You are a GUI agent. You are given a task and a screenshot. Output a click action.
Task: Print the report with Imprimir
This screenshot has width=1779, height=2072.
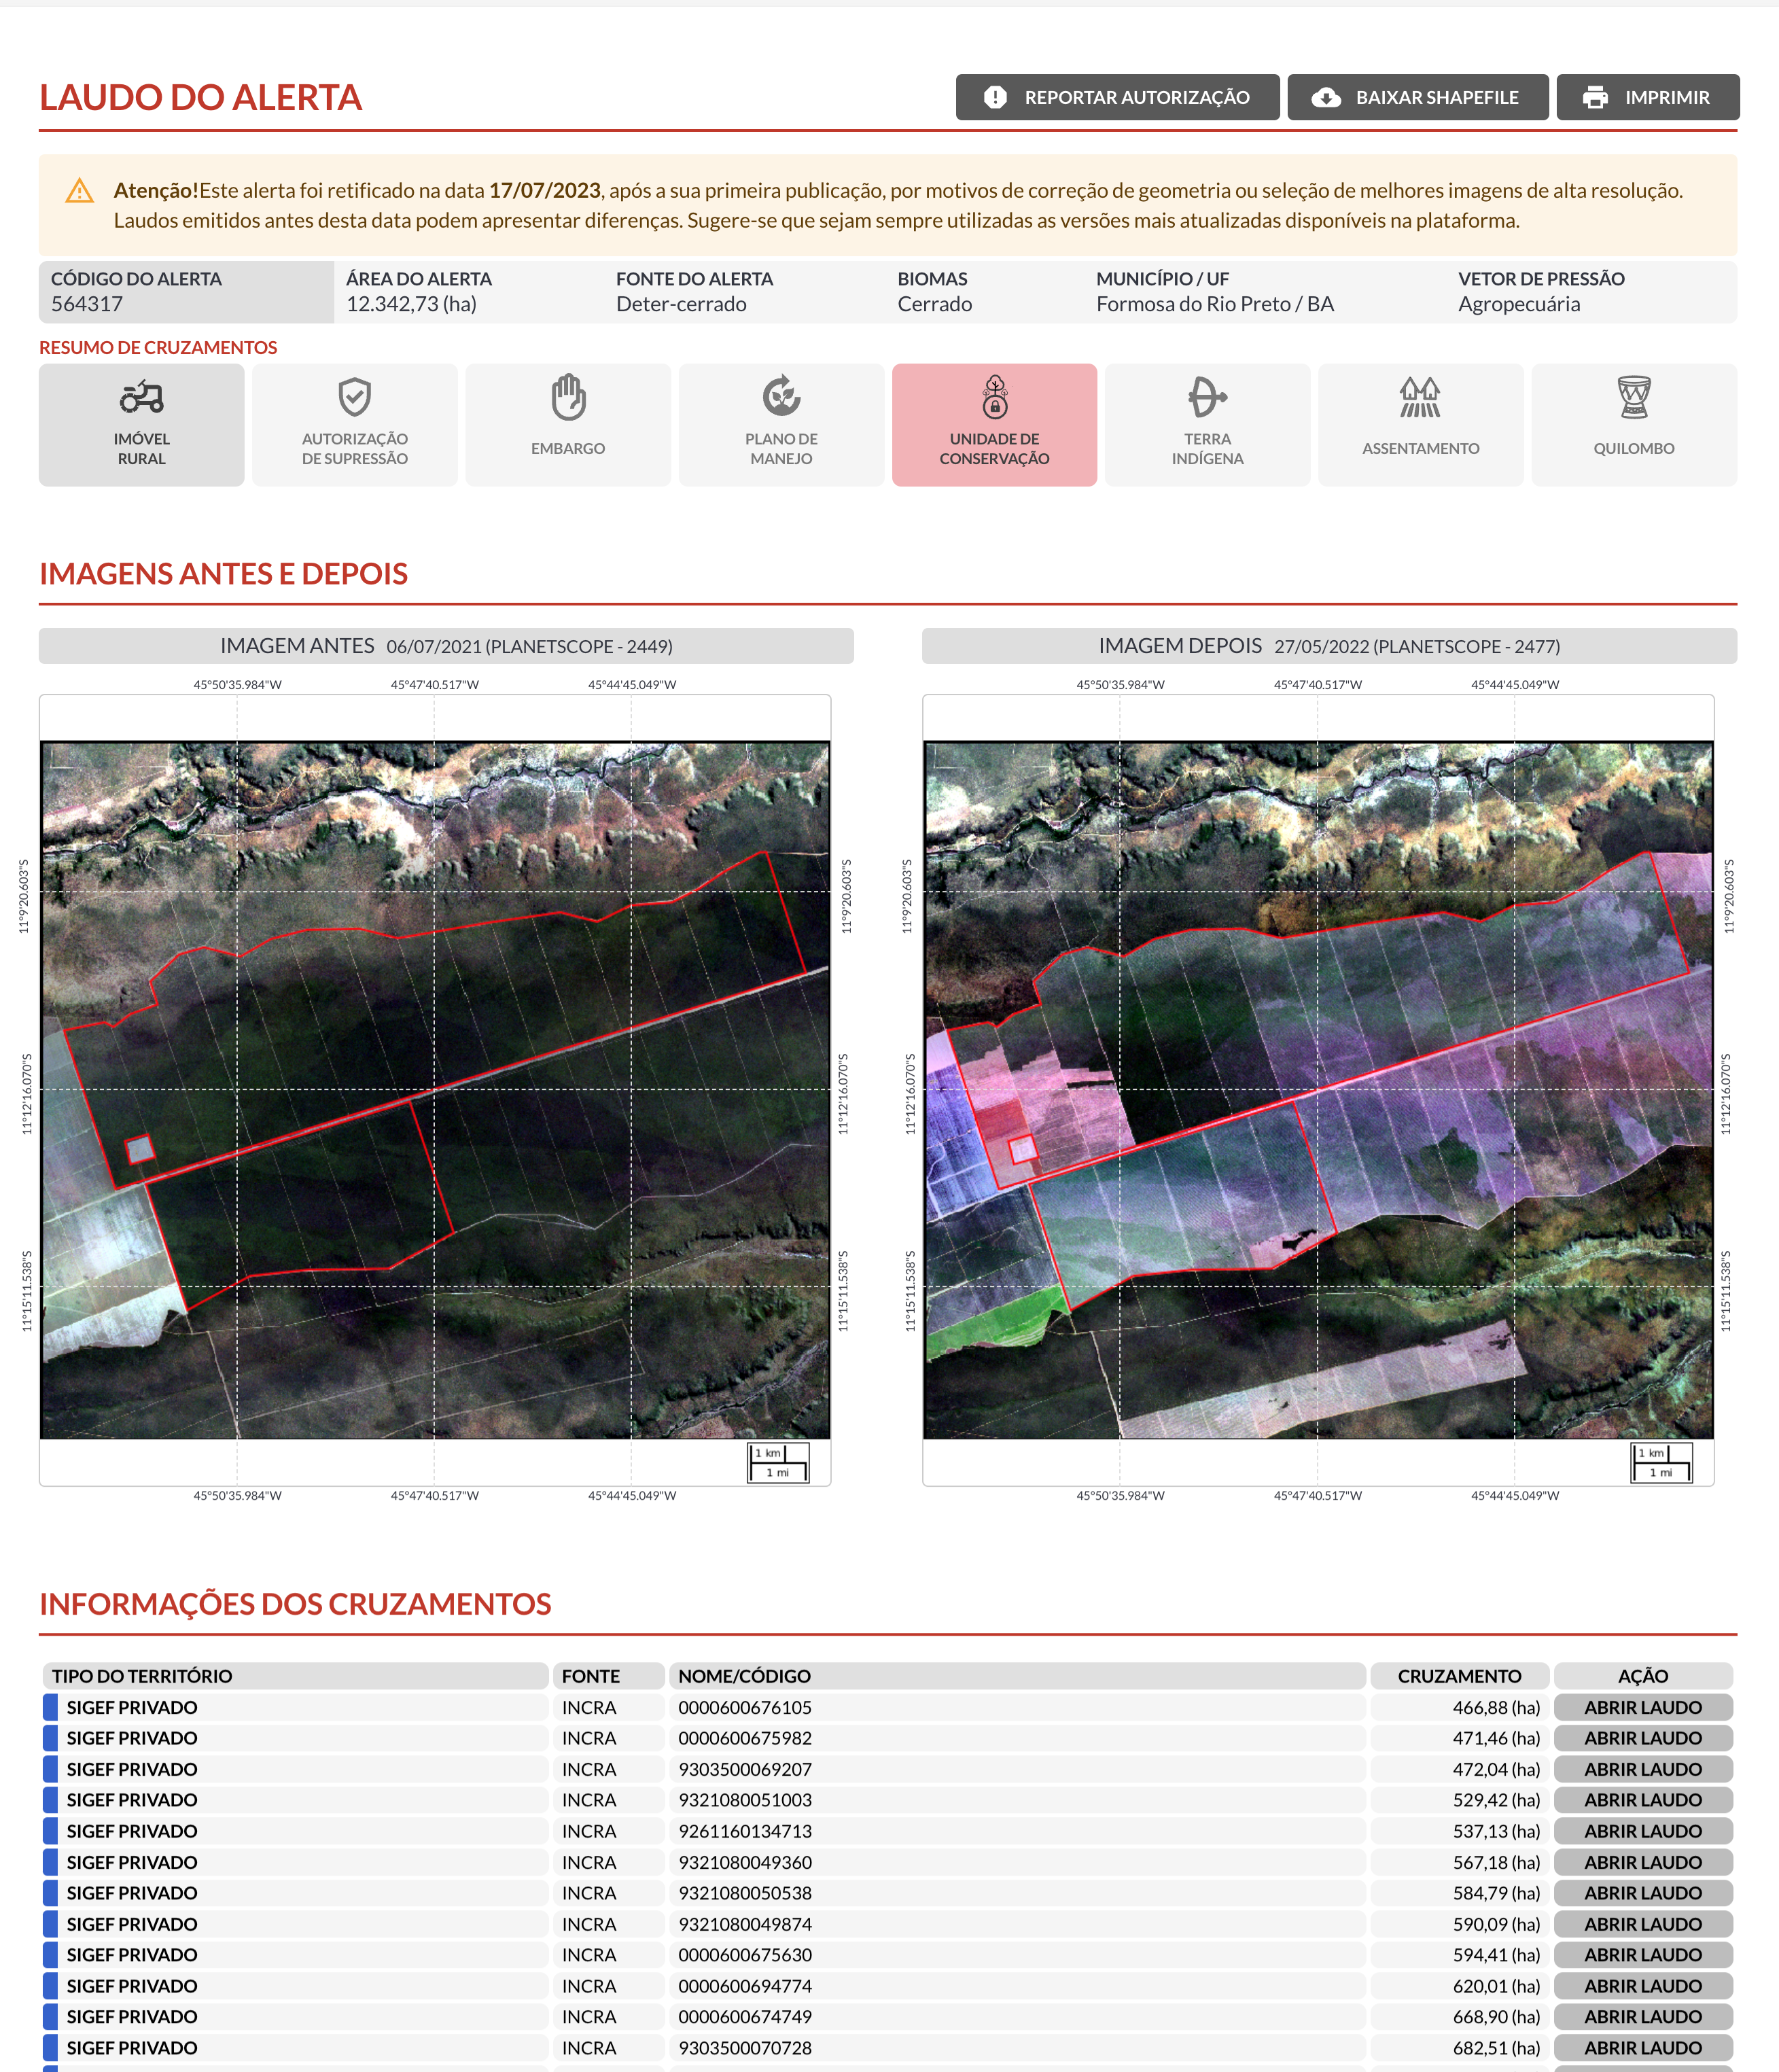click(1647, 97)
